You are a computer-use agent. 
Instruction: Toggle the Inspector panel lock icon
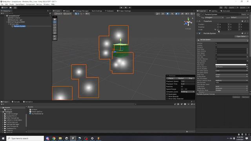coord(247,11)
